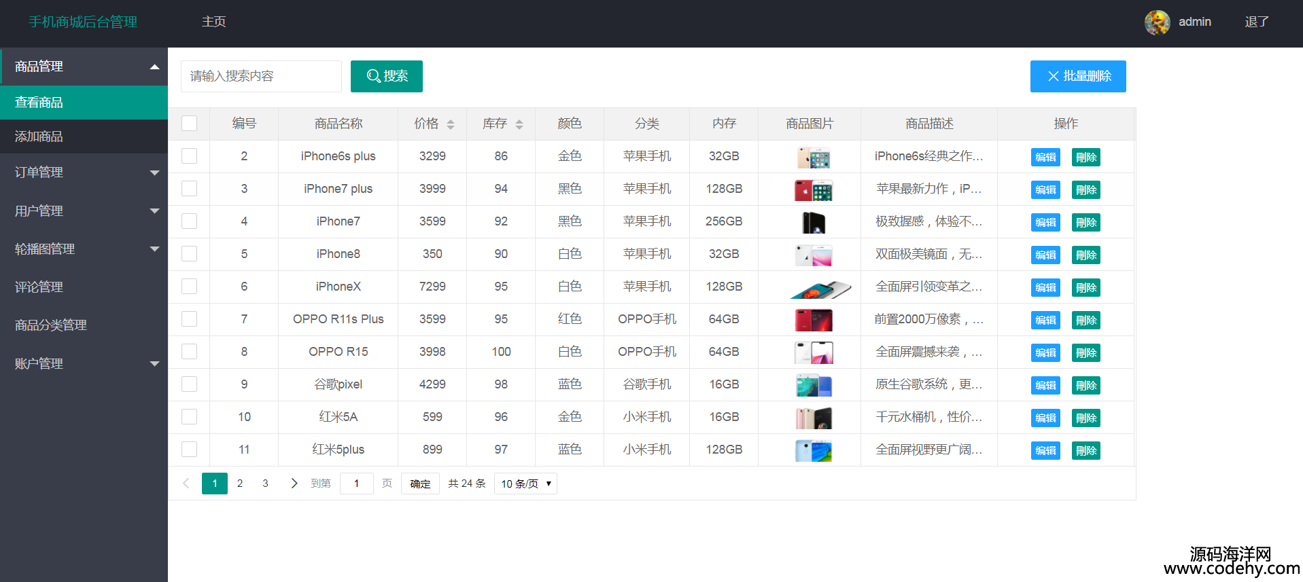Click 删除 for OPPO R11s Plus
This screenshot has width=1303, height=582.
click(x=1086, y=321)
